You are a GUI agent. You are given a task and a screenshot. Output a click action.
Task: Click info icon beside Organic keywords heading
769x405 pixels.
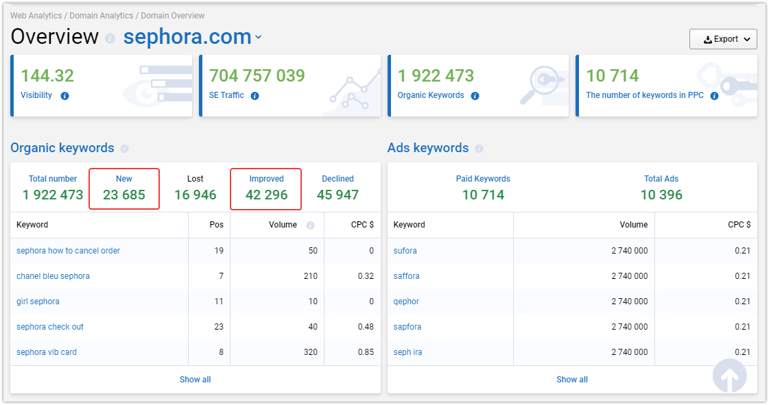coord(125,149)
